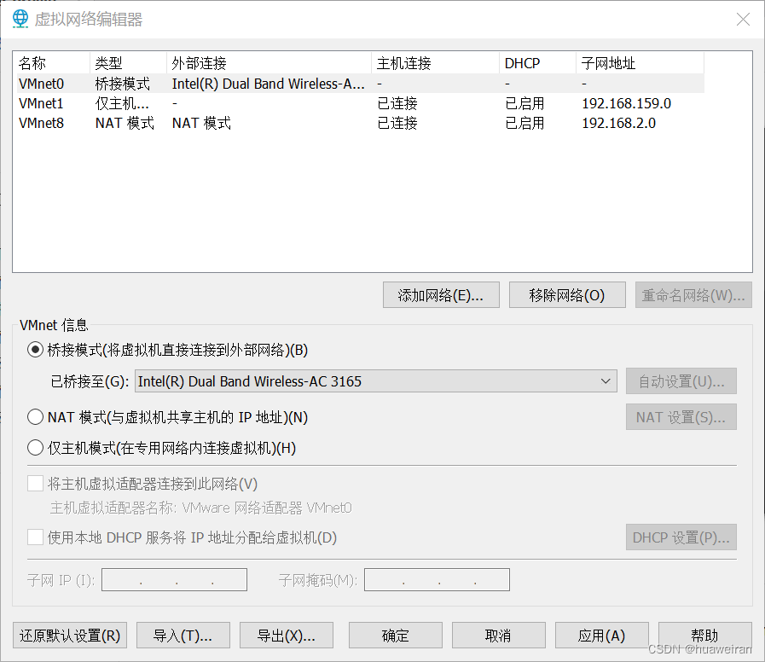
Task: Click 已启用 DHCP cell in VMnet1 row
Action: [x=524, y=103]
